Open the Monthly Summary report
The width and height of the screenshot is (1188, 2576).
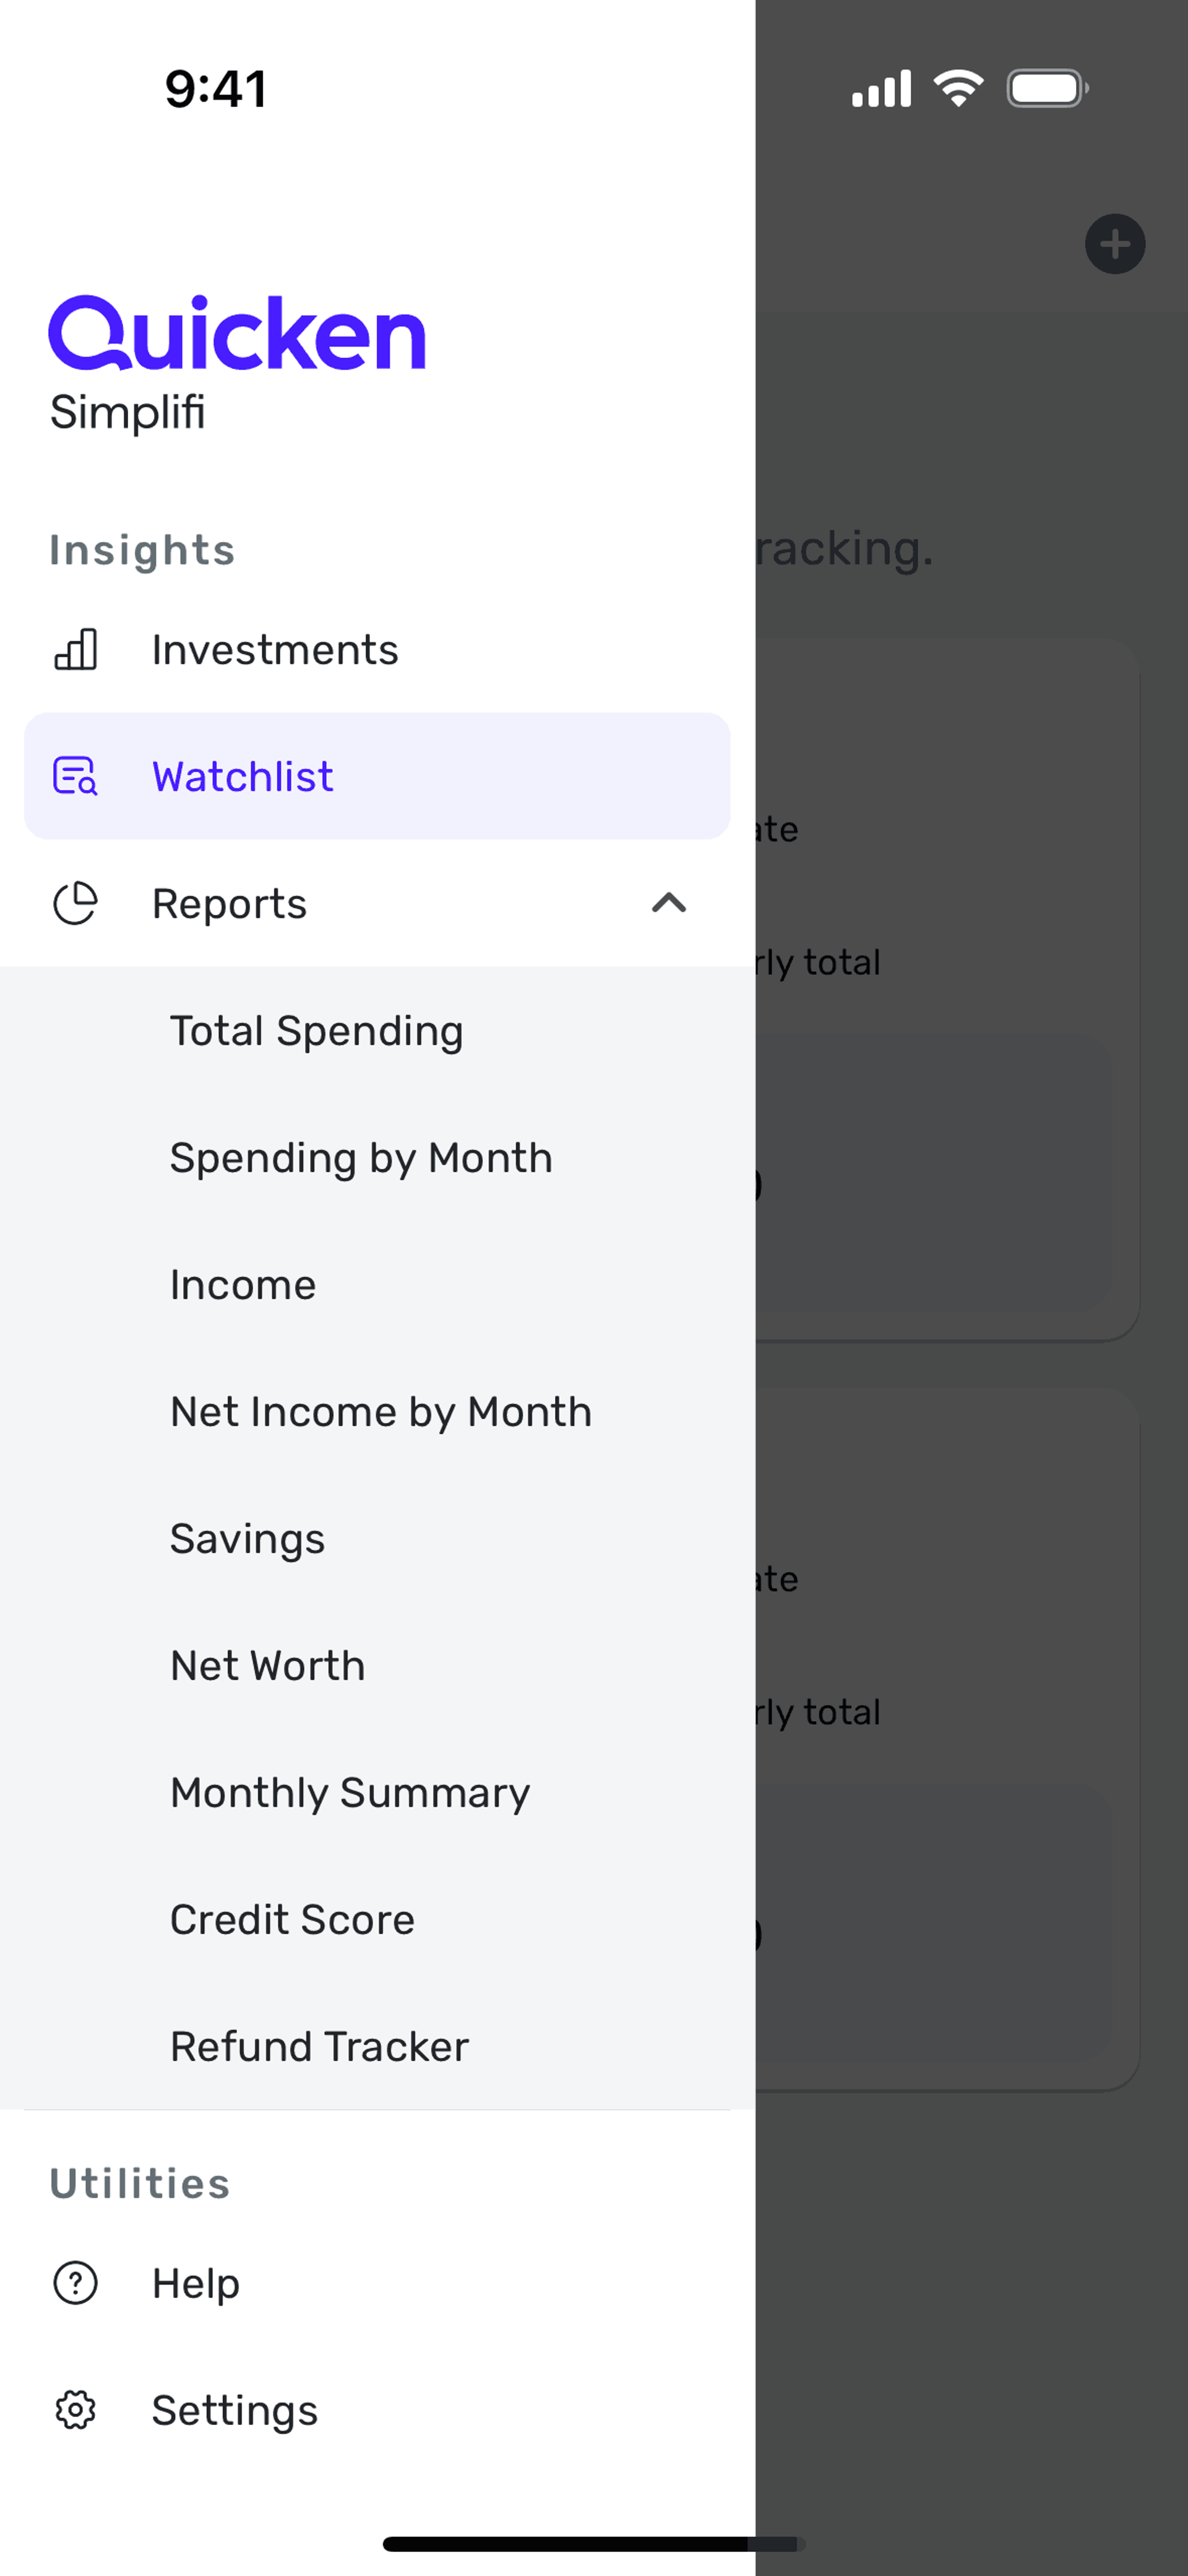coord(377,1793)
